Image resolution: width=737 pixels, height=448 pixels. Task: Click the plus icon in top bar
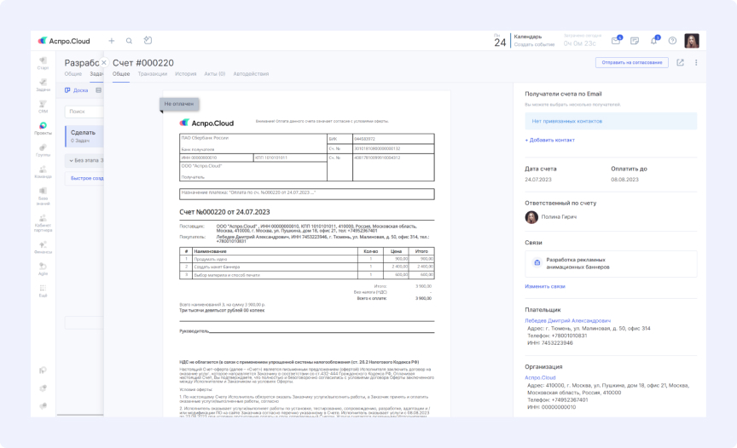coord(111,41)
